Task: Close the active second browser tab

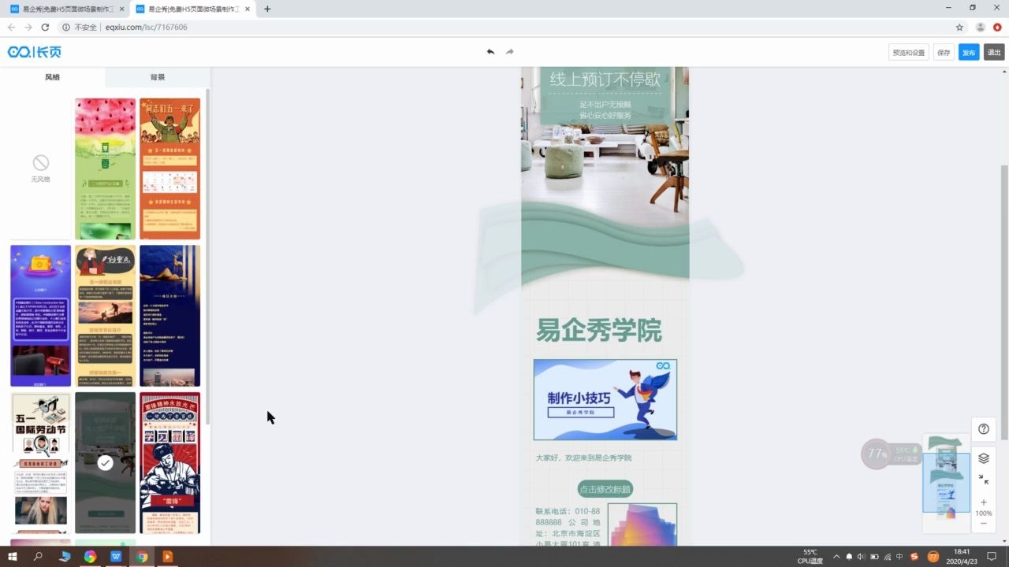Action: (248, 9)
